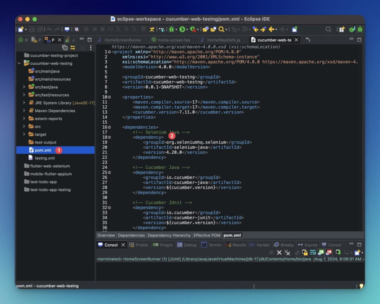380x304 pixels.
Task: Click the Use Step Filters toolbar icon
Action: [x=152, y=29]
